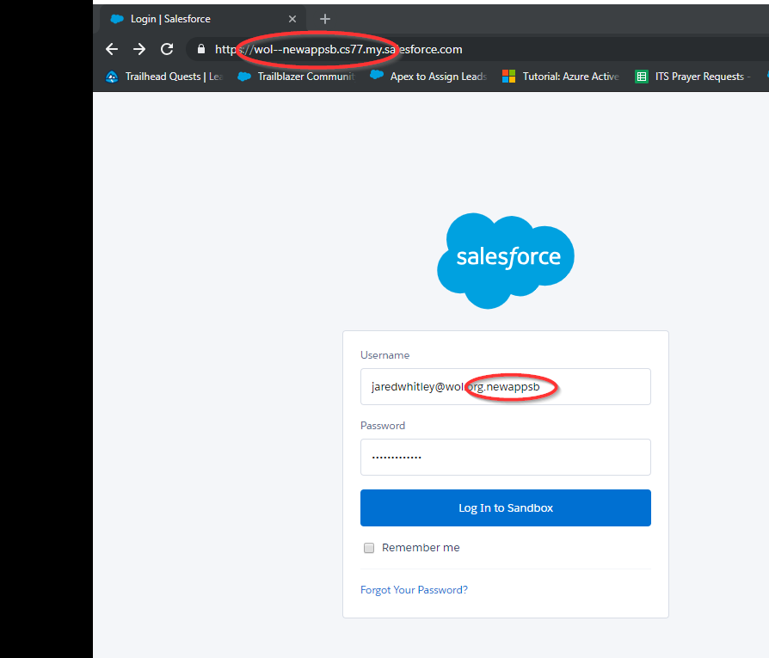Click into the Password field
769x658 pixels.
[x=506, y=457]
